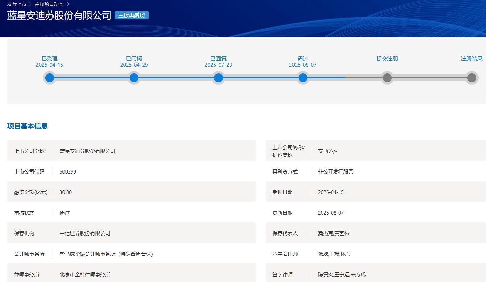Image resolution: width=486 pixels, height=282 pixels.
Task: Click the stock code 600299 value
Action: (x=68, y=171)
